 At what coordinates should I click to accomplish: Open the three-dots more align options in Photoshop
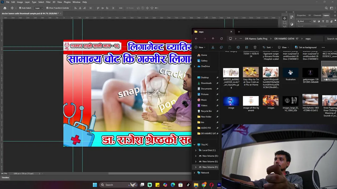point(121,8)
